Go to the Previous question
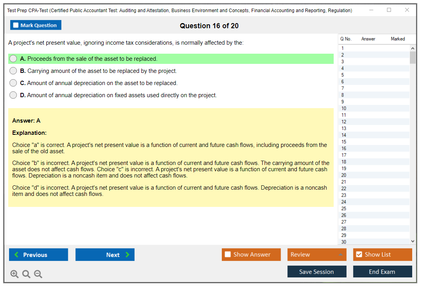Image resolution: width=422 pixels, height=288 pixels. click(38, 255)
